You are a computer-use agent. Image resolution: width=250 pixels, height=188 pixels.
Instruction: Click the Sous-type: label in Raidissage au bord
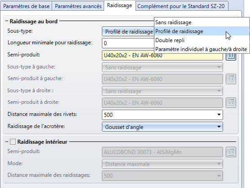[20, 31]
